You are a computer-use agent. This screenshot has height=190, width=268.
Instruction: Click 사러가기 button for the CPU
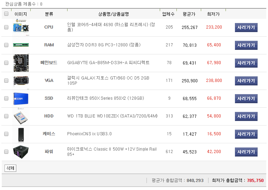pos(246,28)
